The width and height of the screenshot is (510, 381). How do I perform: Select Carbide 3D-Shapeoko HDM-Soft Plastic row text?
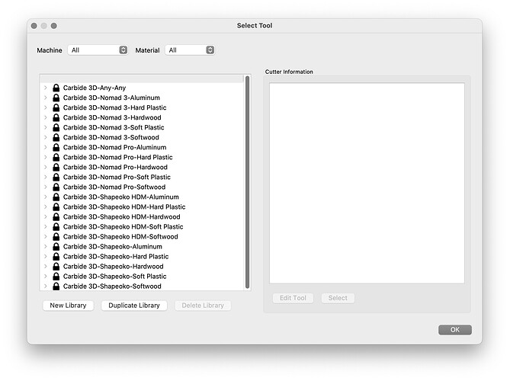click(123, 226)
